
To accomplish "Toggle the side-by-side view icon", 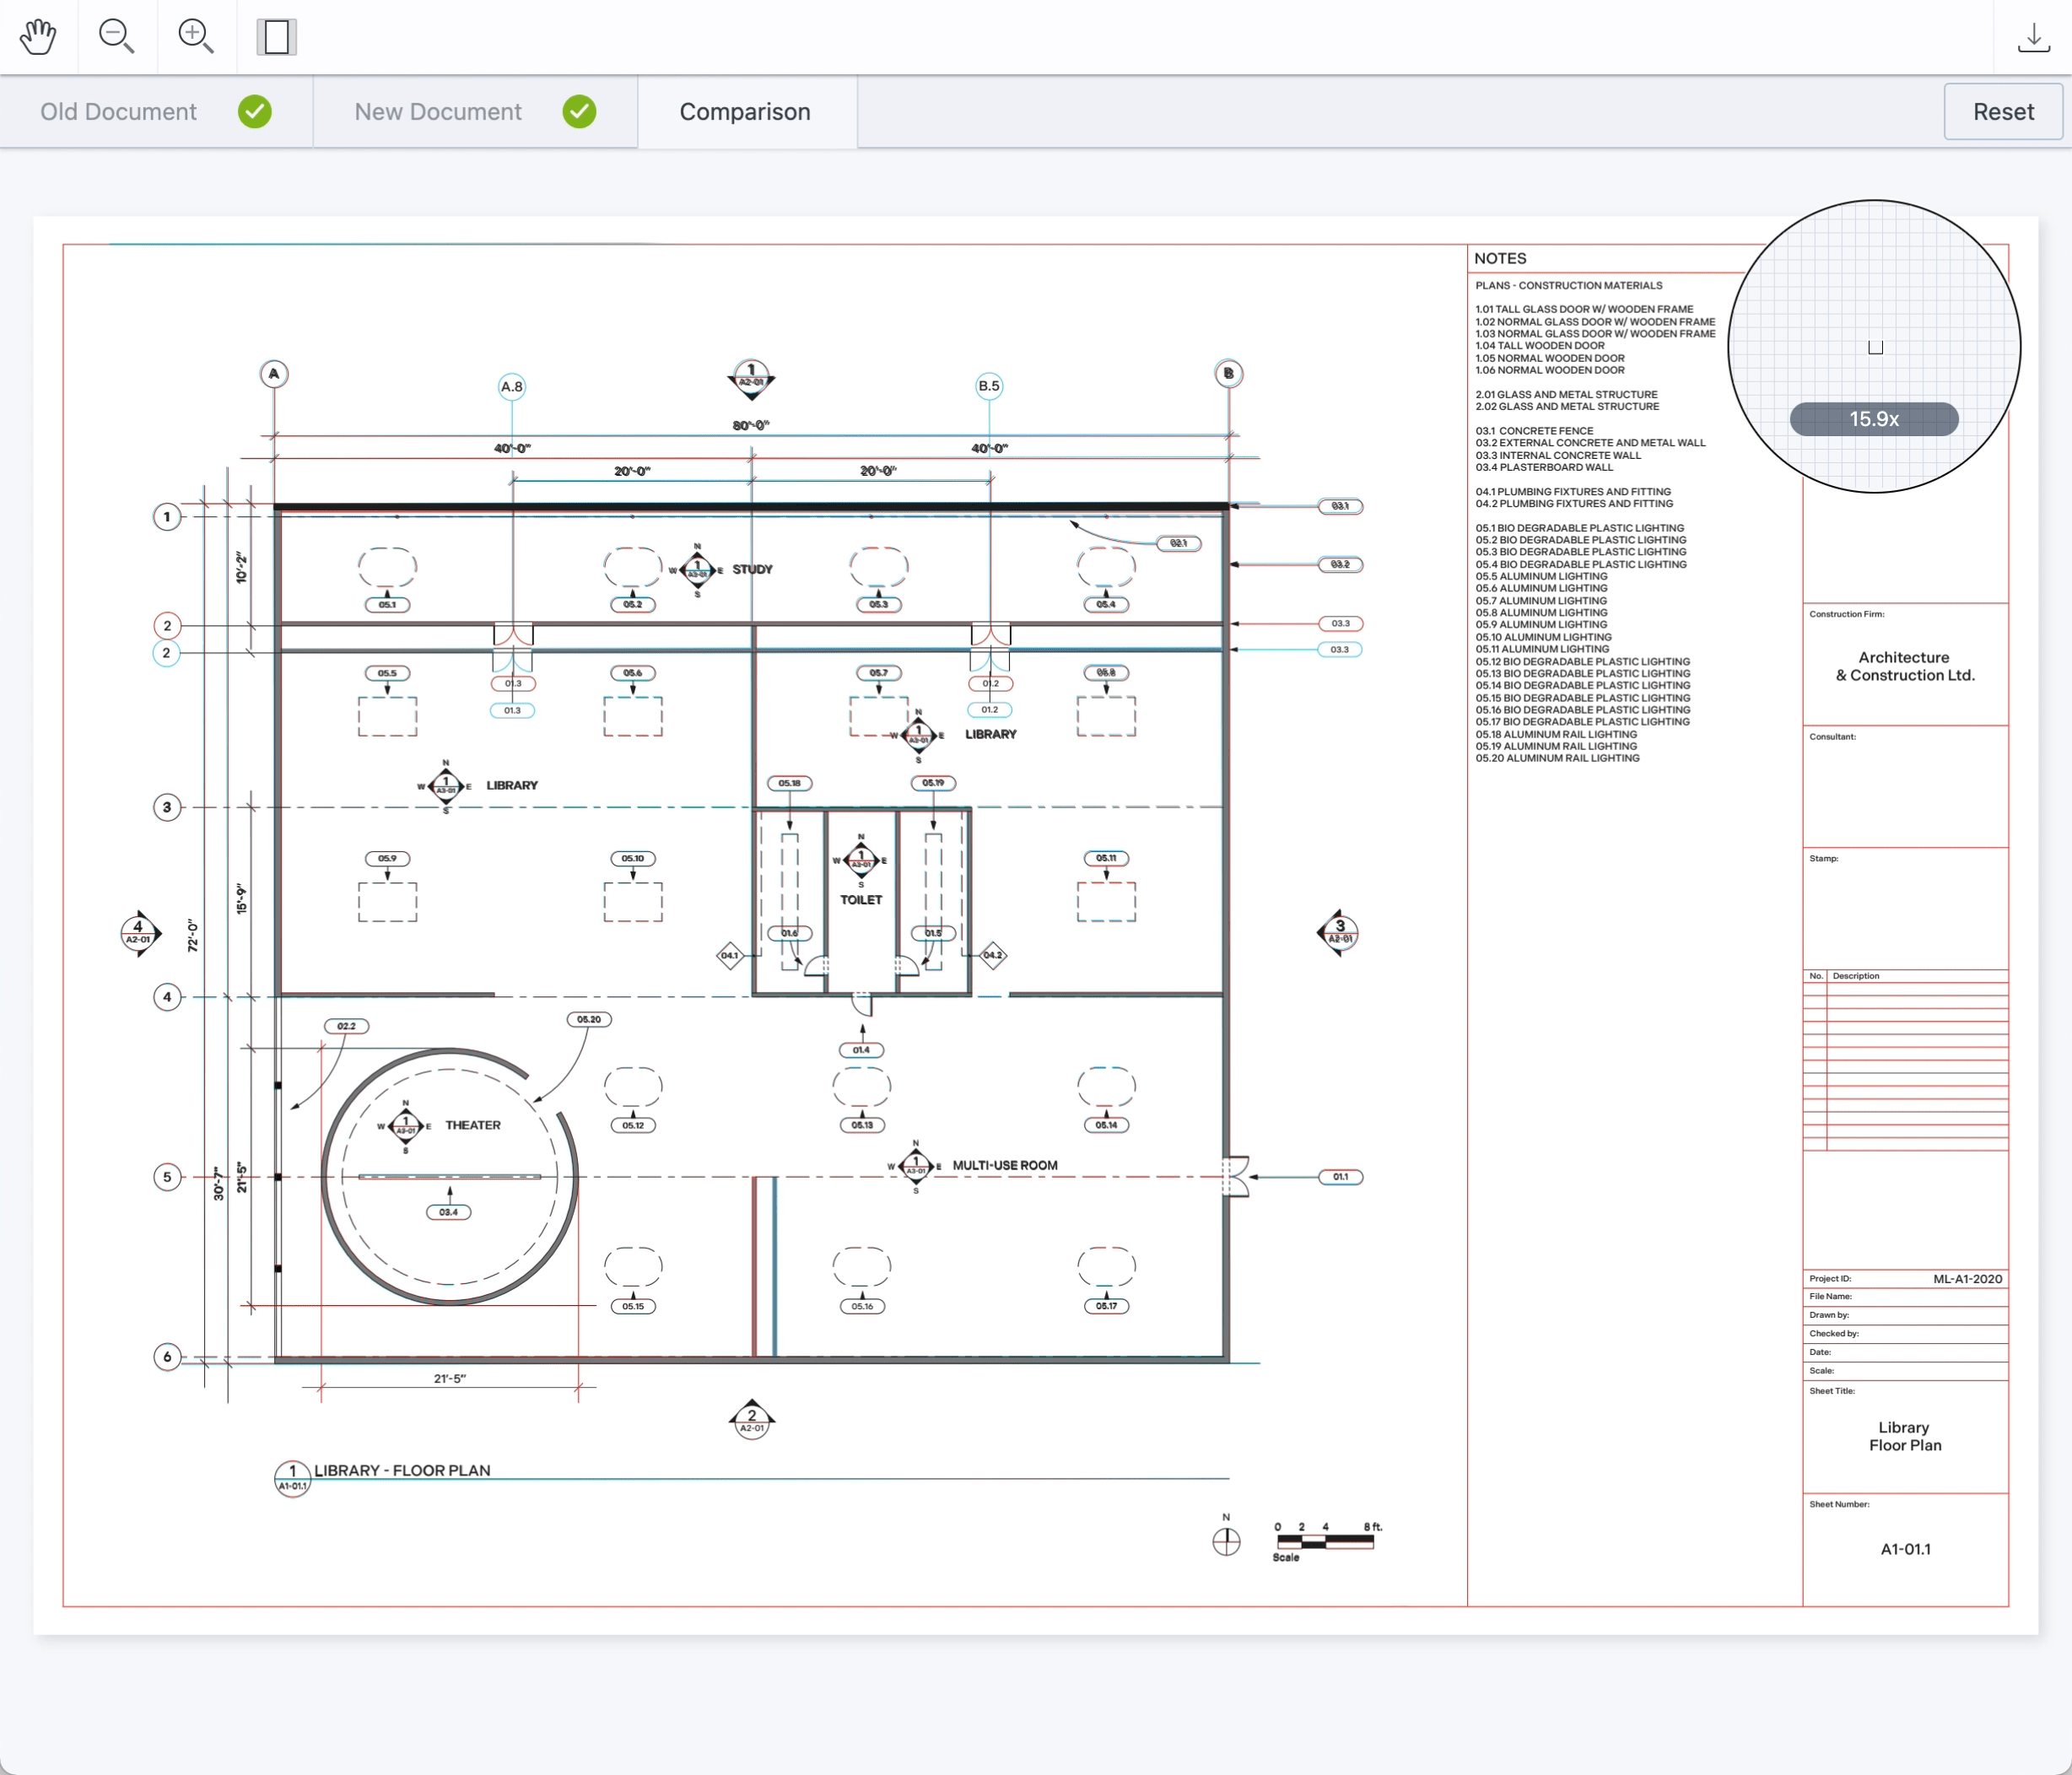I will 276,37.
